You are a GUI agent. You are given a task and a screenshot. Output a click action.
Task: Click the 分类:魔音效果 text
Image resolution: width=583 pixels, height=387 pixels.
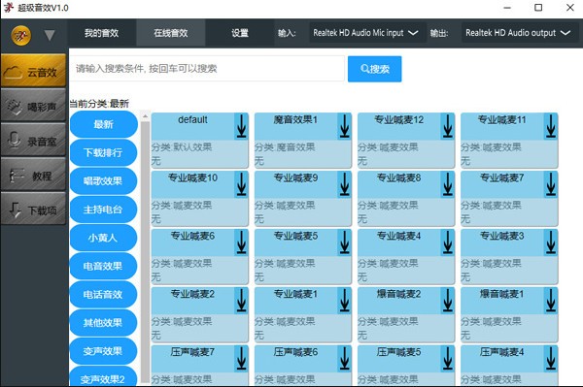(x=285, y=146)
